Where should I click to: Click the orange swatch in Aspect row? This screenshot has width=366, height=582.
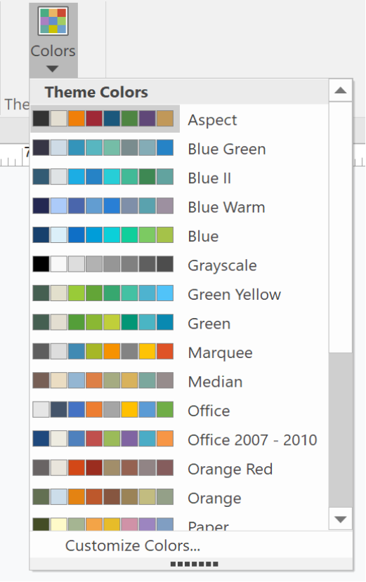tap(76, 119)
